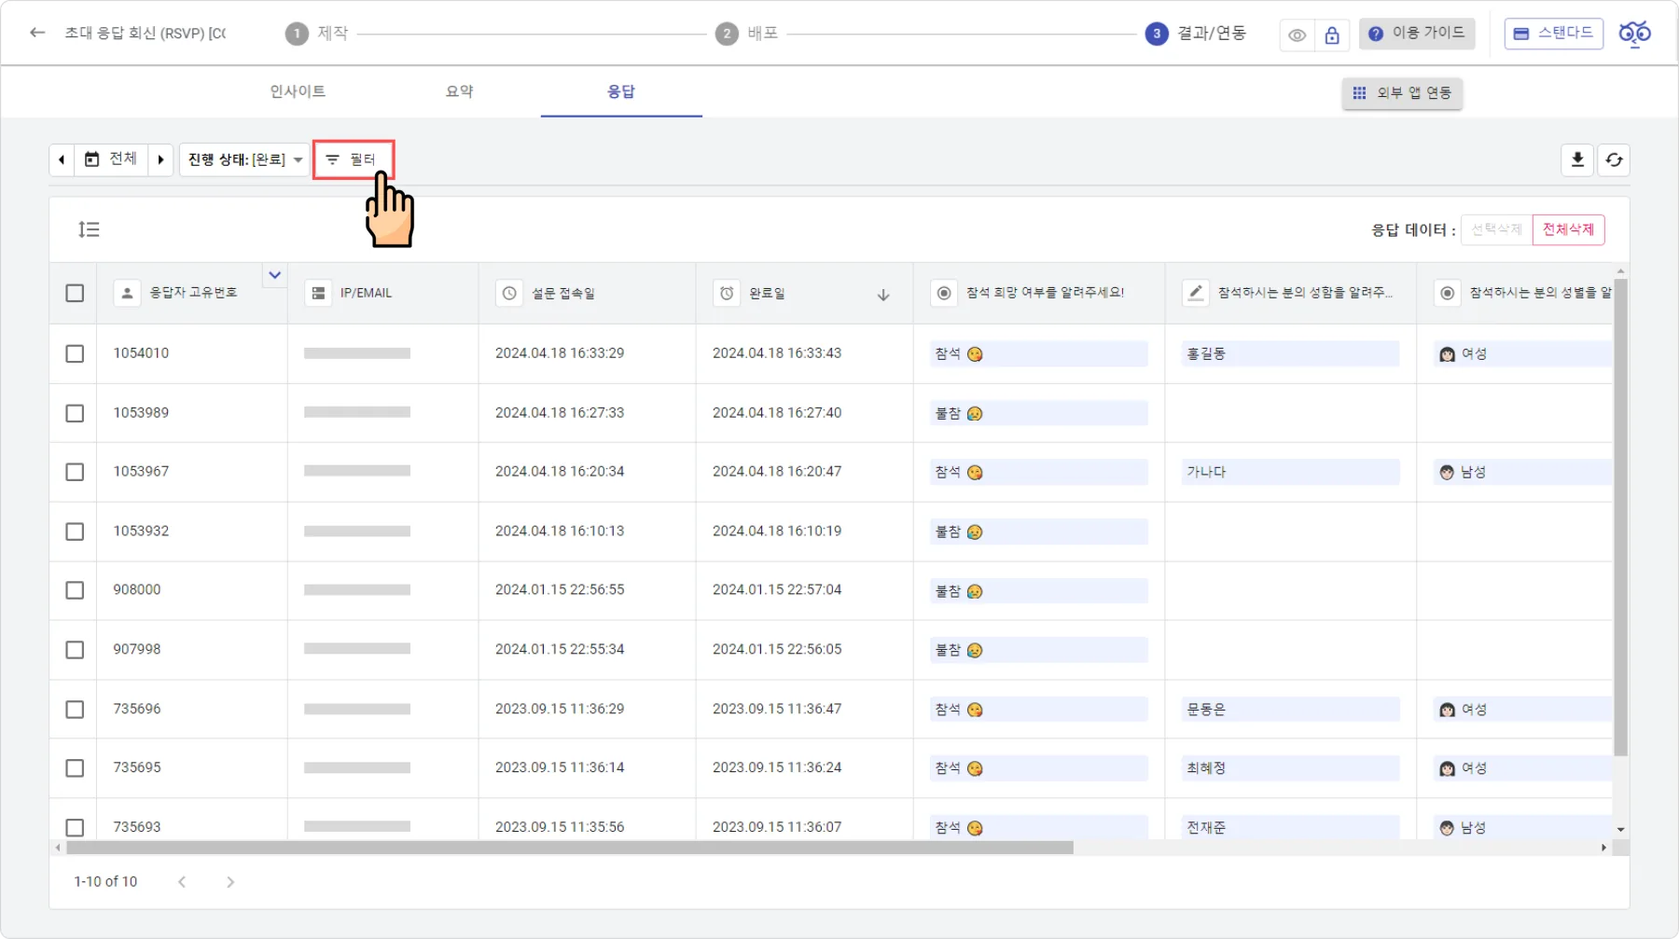This screenshot has height=939, width=1679.
Task: Click radio icon in 참석 희망 여부 header
Action: (x=944, y=293)
